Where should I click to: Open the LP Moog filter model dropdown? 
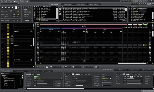[x=107, y=79]
